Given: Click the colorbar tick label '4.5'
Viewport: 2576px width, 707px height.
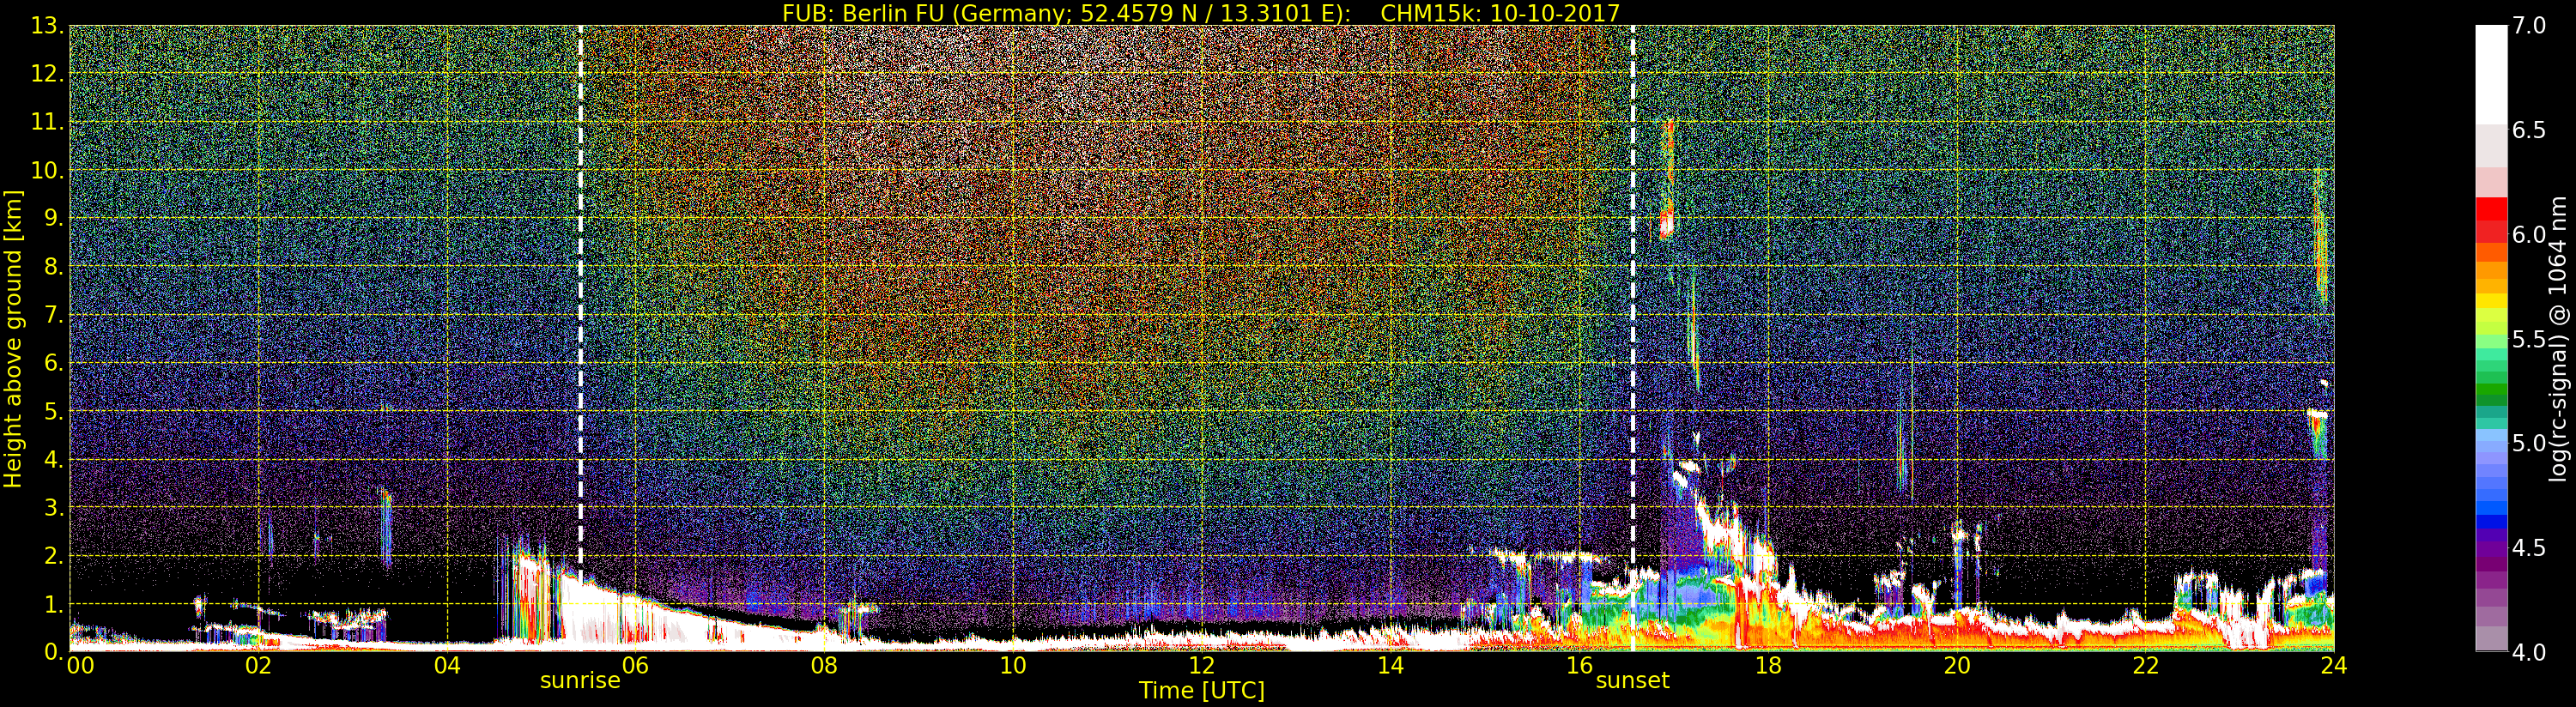Looking at the screenshot, I should [x=2529, y=547].
